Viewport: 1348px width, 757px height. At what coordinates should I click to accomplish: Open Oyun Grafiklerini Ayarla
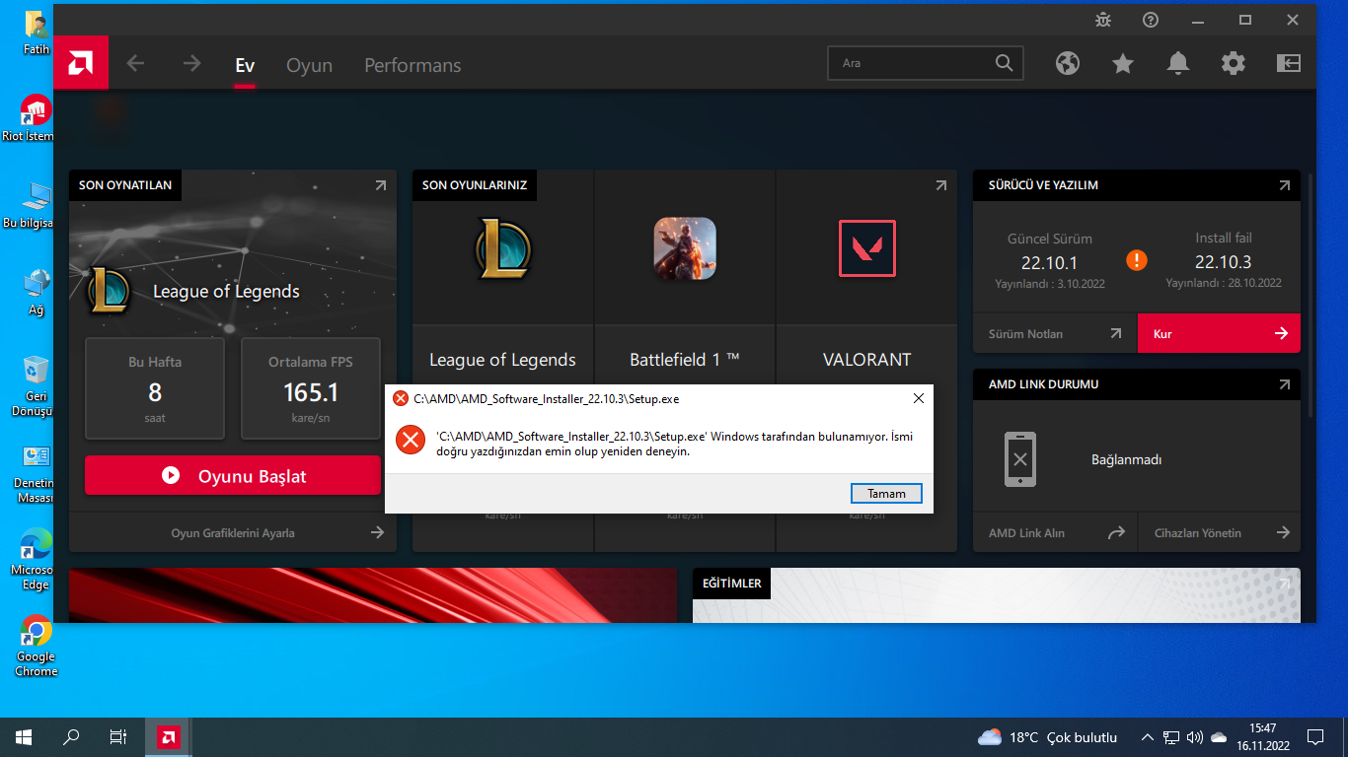(x=233, y=533)
